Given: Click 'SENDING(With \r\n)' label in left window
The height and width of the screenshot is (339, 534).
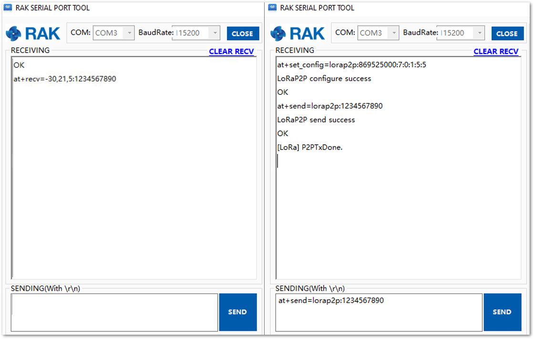Looking at the screenshot, I should point(46,289).
